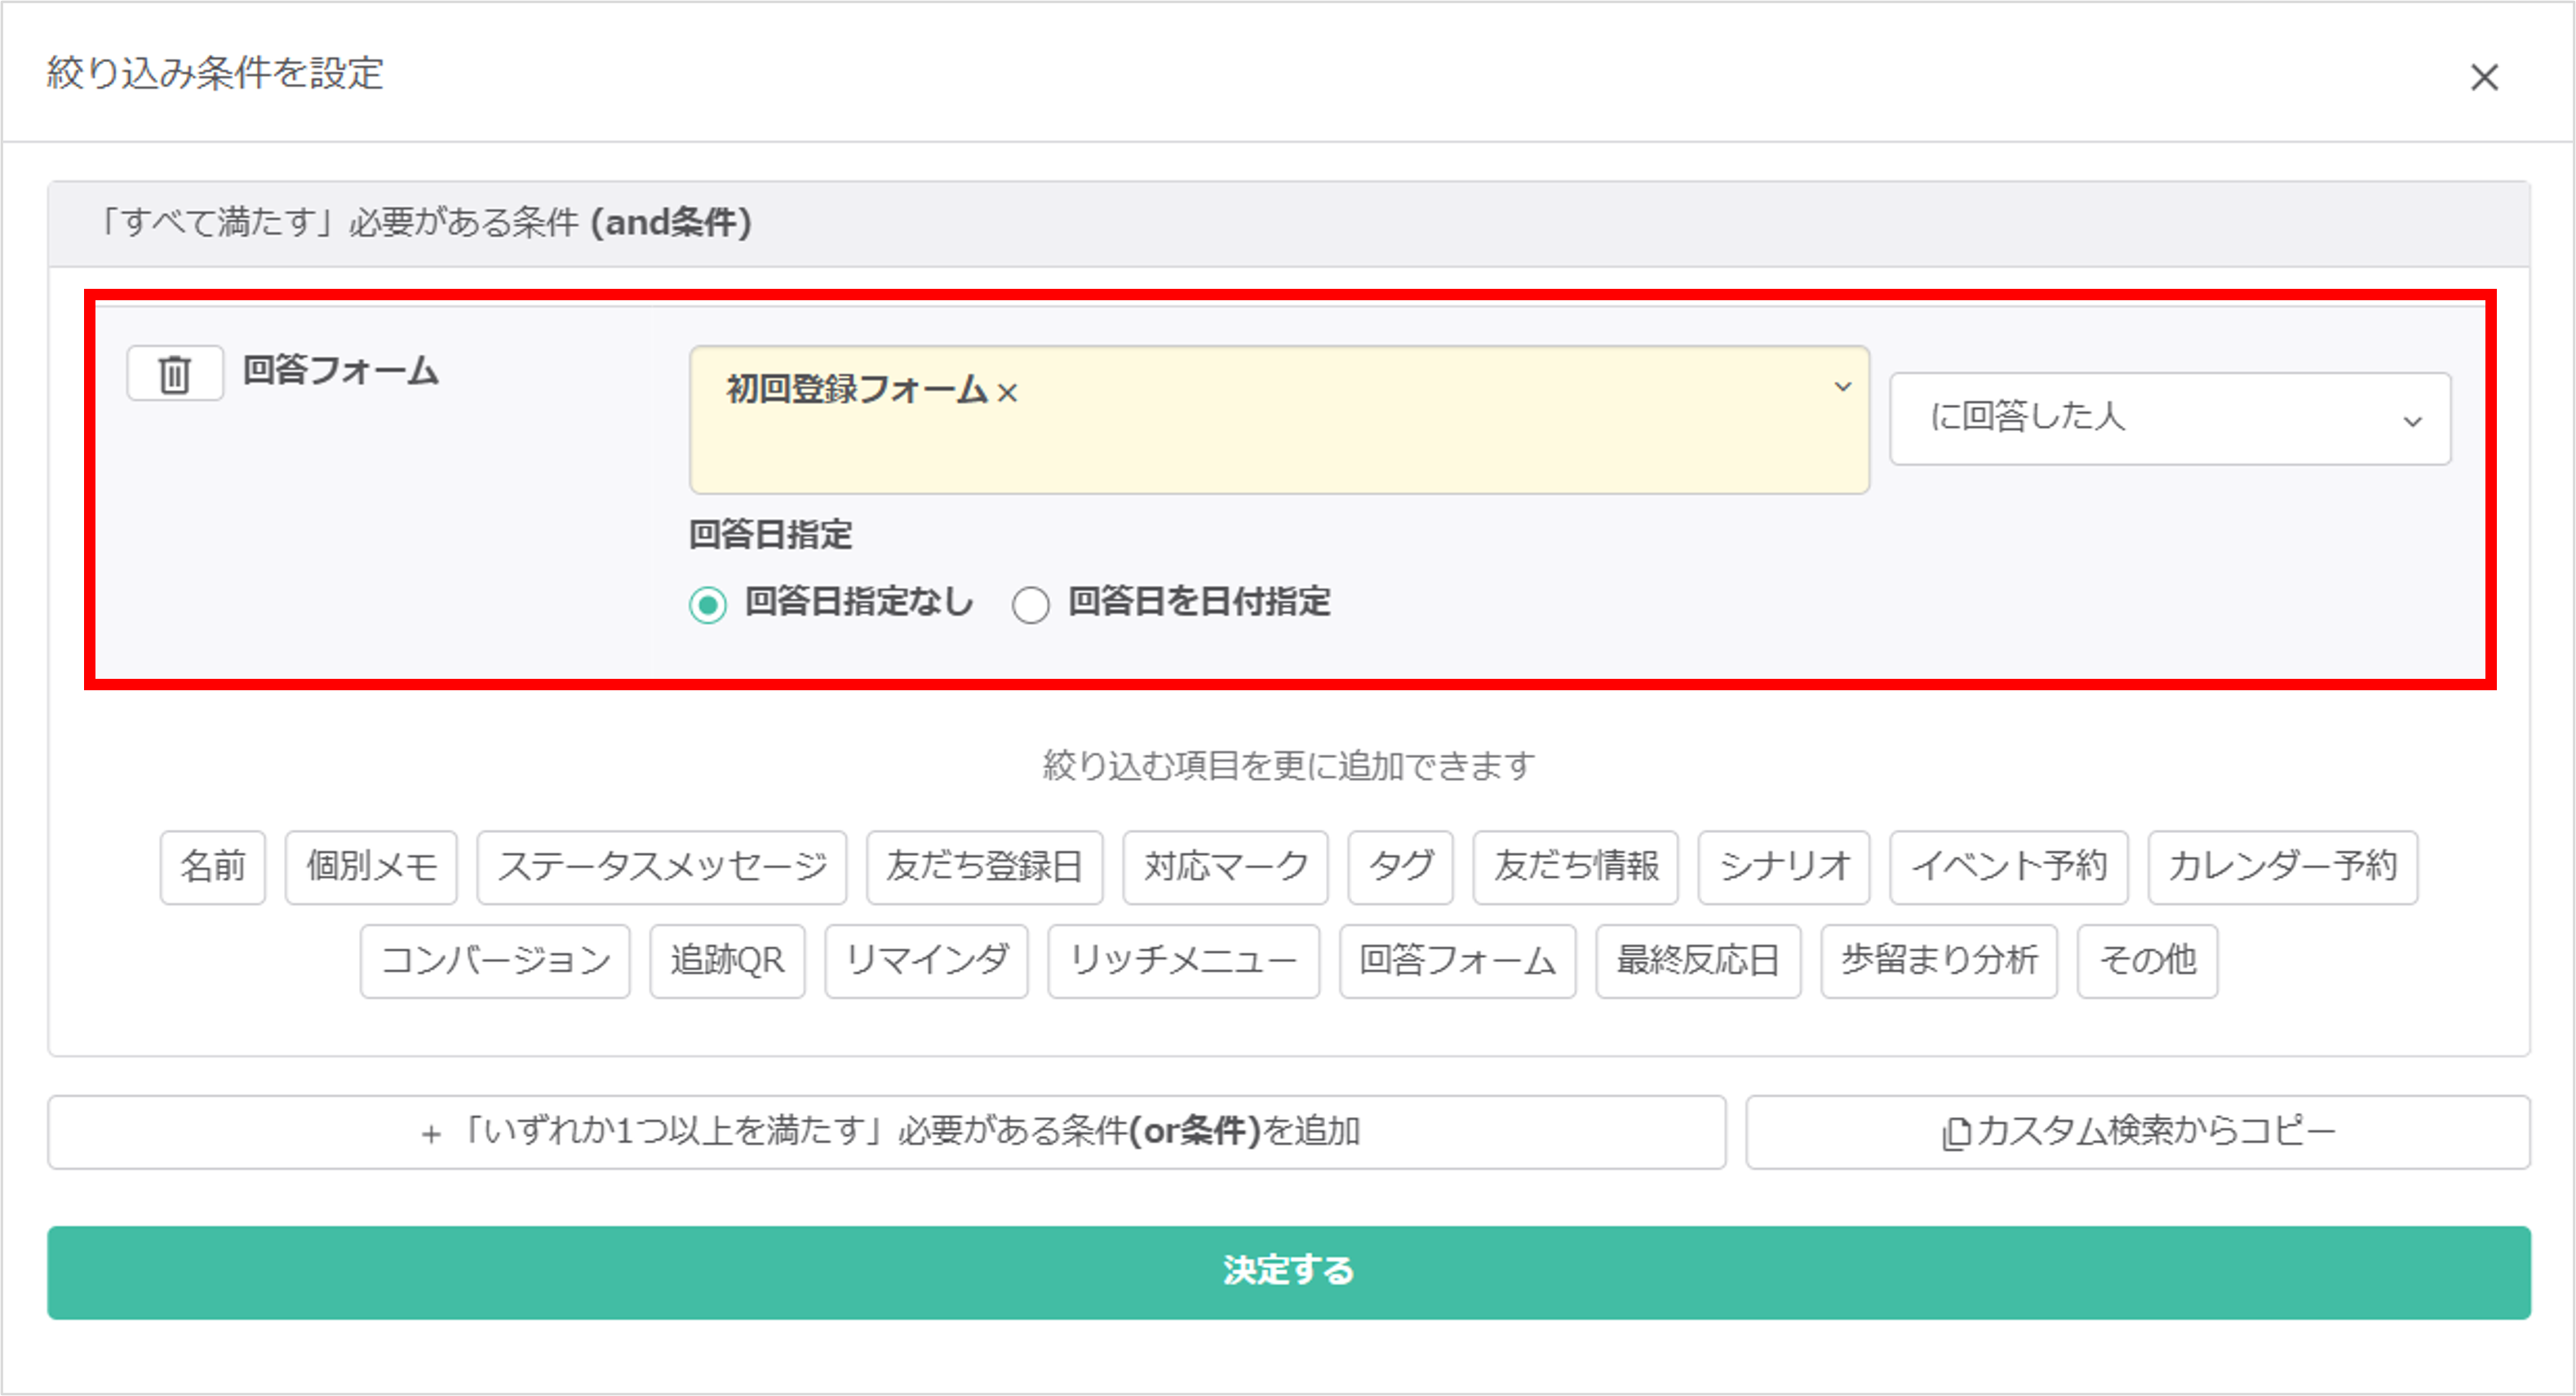
Task: Add 友だち登録日 filter condition
Action: coord(984,867)
